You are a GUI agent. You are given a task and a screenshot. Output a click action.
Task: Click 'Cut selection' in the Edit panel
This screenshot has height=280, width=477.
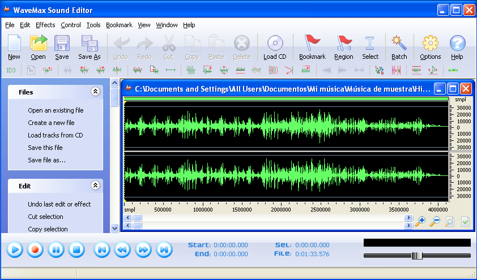click(x=46, y=217)
